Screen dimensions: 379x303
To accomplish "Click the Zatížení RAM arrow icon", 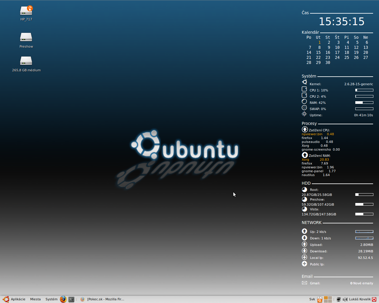I will point(305,155).
